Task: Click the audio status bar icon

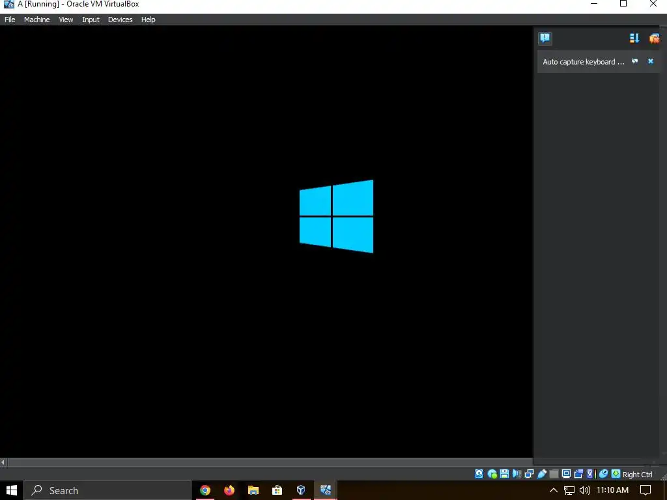Action: pyautogui.click(x=517, y=474)
